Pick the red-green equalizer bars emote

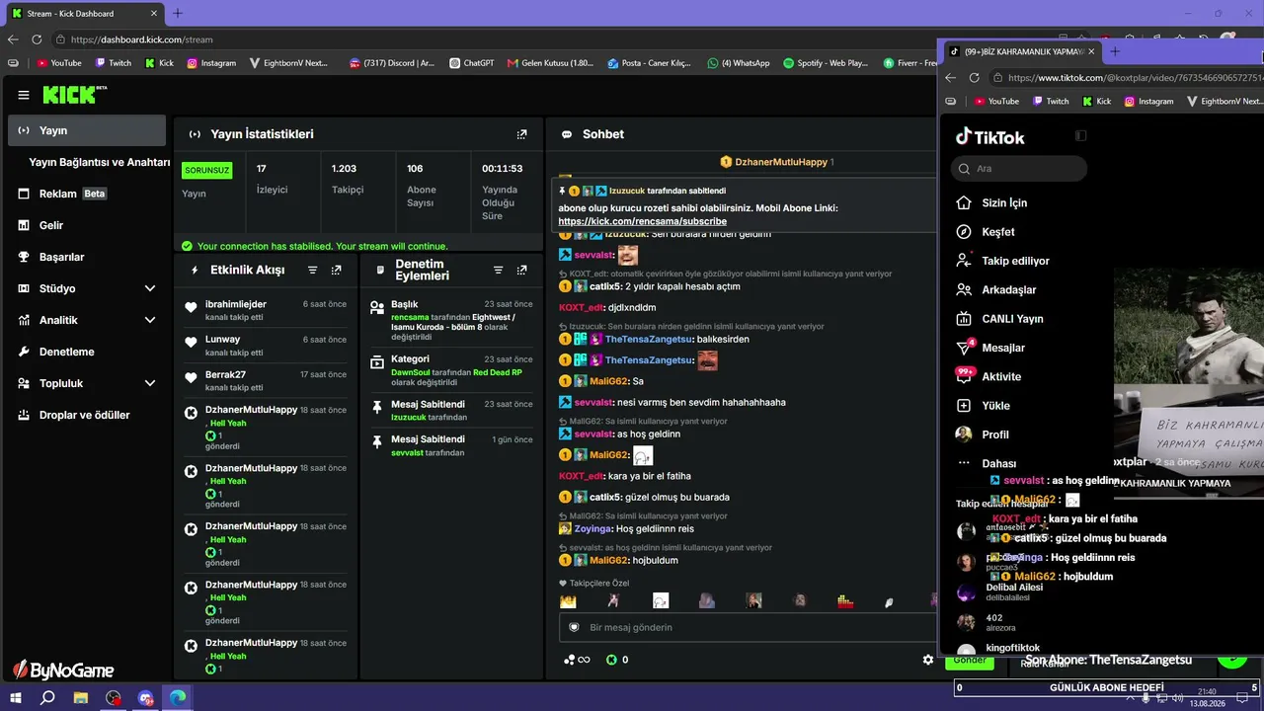844,600
